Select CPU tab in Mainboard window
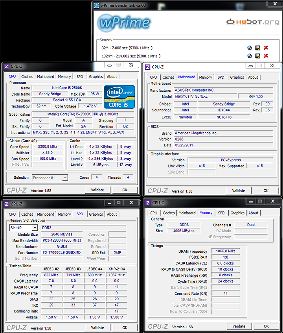The image size is (283, 333). (153, 77)
